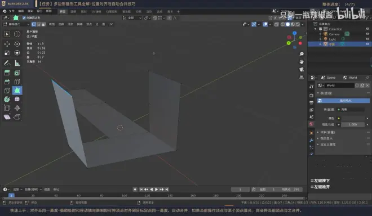
Task: Activate the 3D Cursor tool
Action: [17, 34]
